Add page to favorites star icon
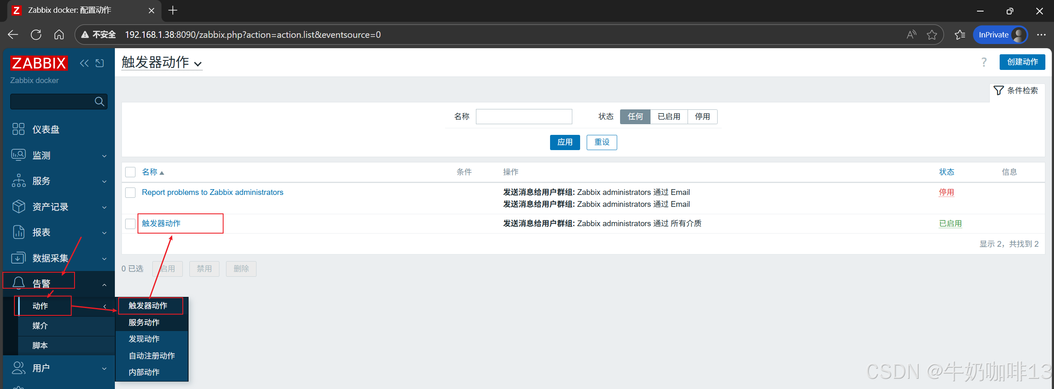Viewport: 1054px width, 389px height. pyautogui.click(x=932, y=35)
